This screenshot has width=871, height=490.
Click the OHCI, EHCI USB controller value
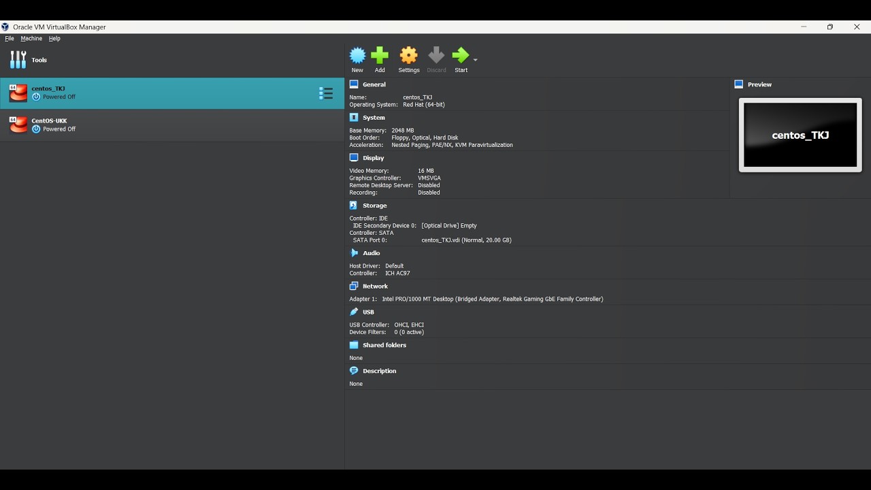pyautogui.click(x=409, y=325)
